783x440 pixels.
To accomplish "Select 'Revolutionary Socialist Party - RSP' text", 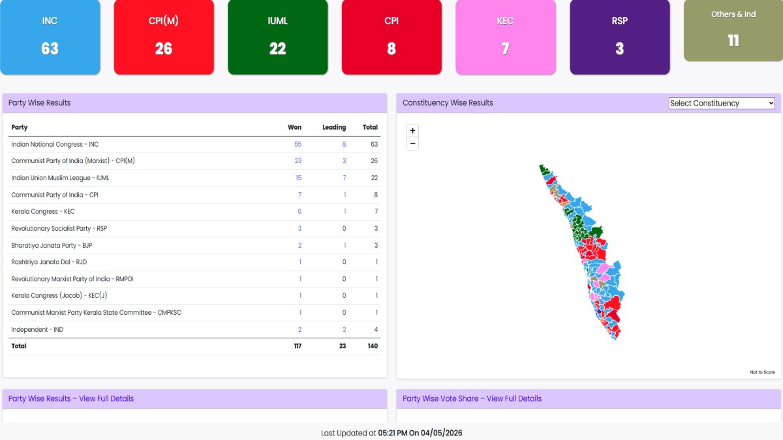I will coord(59,228).
